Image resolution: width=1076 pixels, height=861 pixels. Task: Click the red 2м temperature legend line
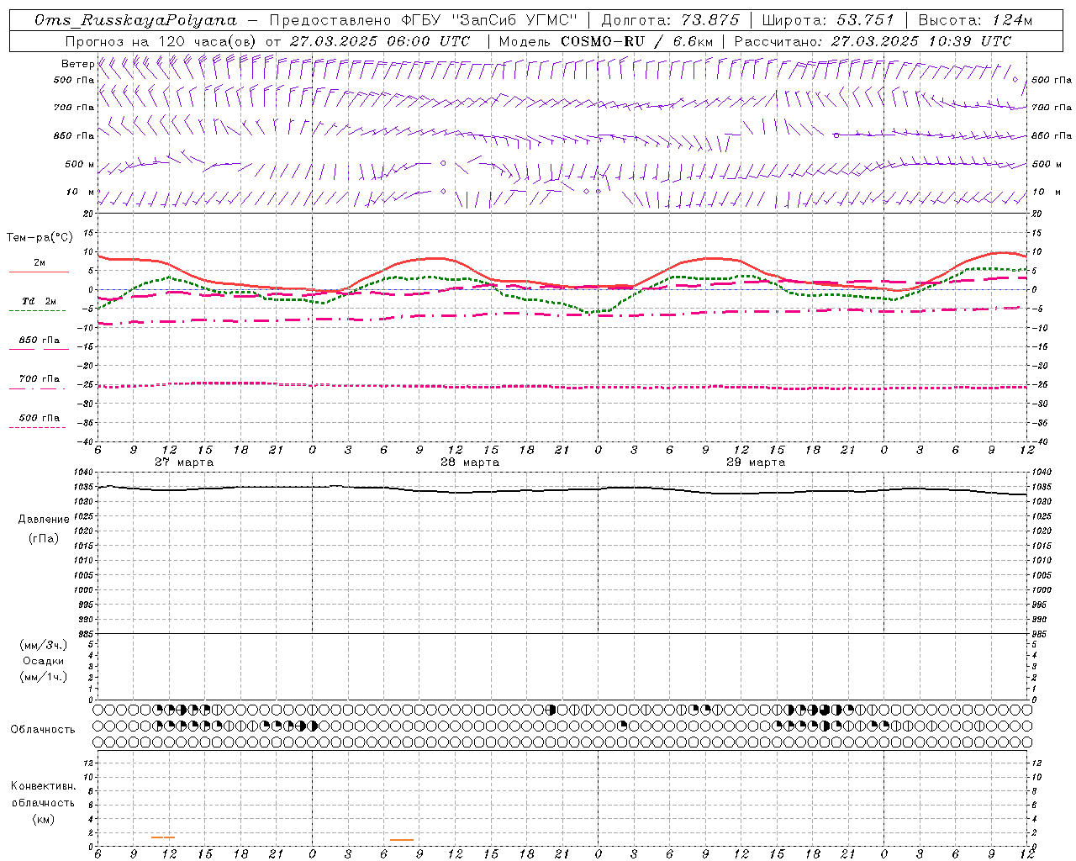(x=39, y=272)
